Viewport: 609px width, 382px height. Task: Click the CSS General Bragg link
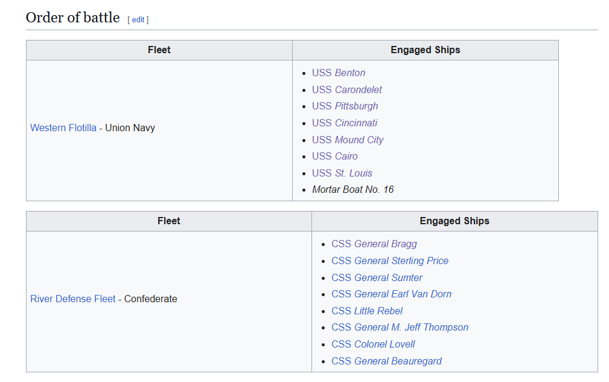point(374,244)
